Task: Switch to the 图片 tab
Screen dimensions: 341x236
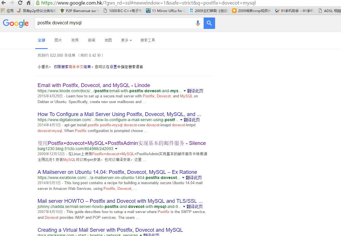Action: click(58, 40)
